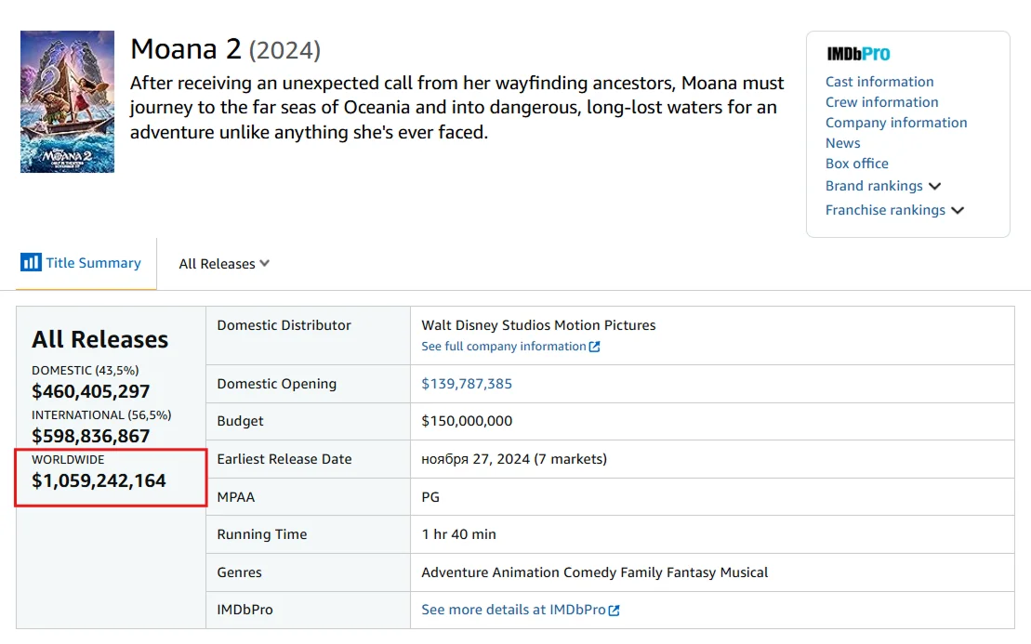Viewport: 1031px width, 644px height.
Task: Click external link icon beside company information
Action: (x=595, y=347)
